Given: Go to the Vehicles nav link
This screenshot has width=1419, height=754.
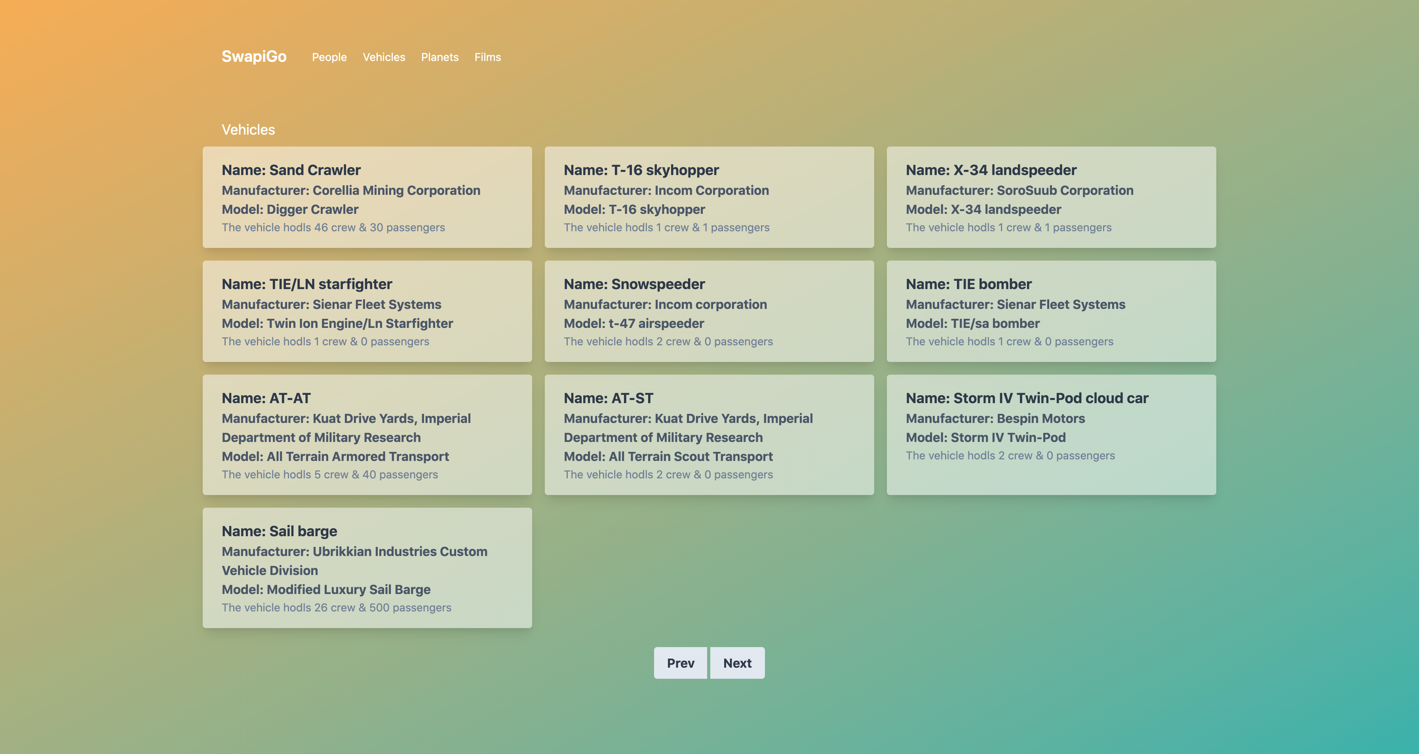Looking at the screenshot, I should tap(384, 57).
